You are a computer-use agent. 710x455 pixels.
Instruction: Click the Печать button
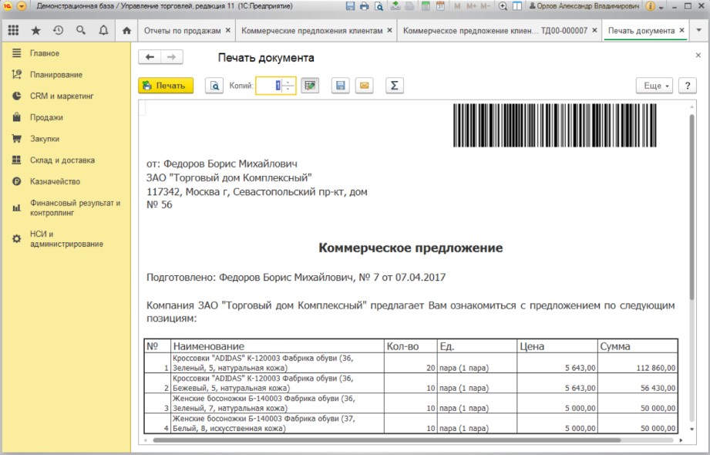click(166, 85)
